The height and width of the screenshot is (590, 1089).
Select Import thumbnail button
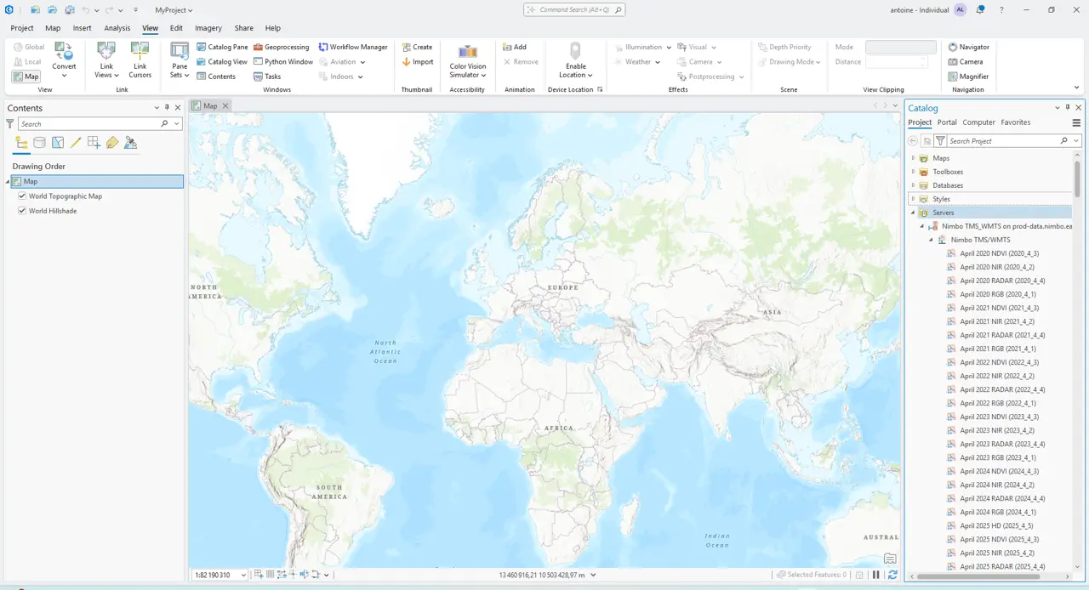pos(418,62)
